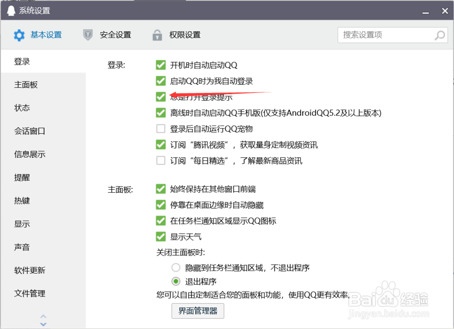Open the 主面板 settings section
The width and height of the screenshot is (454, 329).
coord(25,85)
